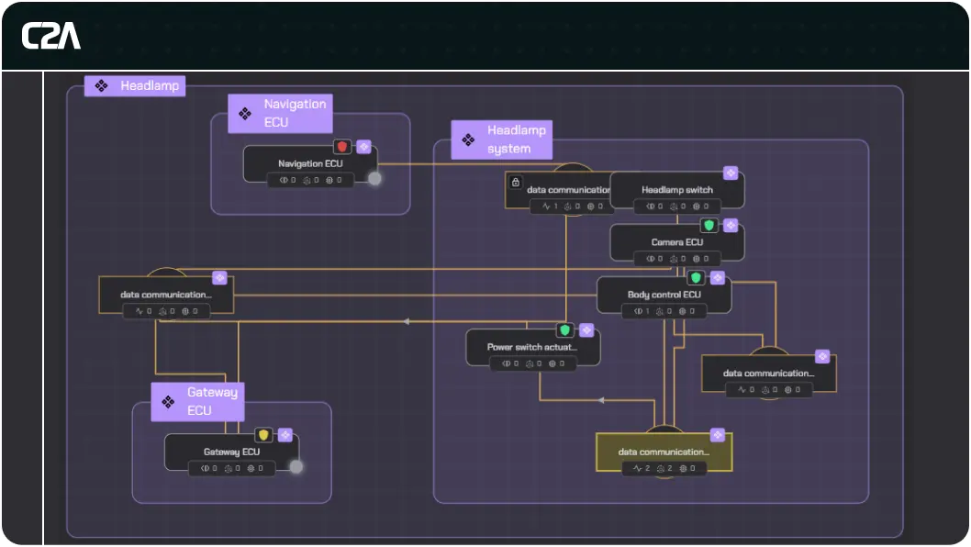Open the purple badge on the yellow-highlighted node
The height and width of the screenshot is (547, 971).
(718, 435)
